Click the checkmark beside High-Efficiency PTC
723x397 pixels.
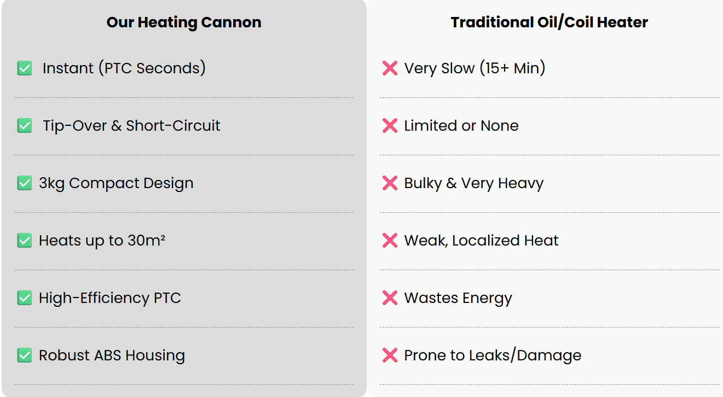pyautogui.click(x=25, y=298)
